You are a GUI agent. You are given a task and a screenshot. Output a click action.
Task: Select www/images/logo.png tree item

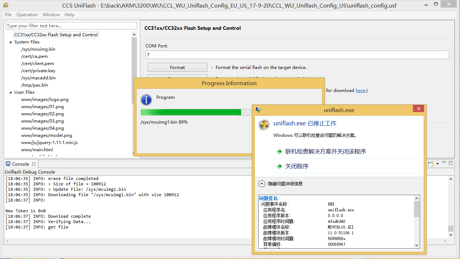point(45,100)
